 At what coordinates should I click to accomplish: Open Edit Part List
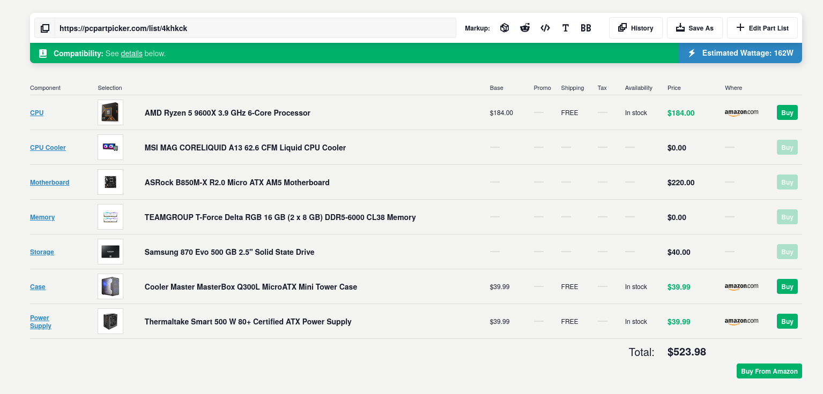pos(762,28)
